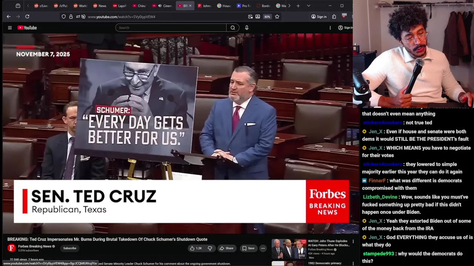
Task: Dislike the video
Action: click(x=210, y=248)
